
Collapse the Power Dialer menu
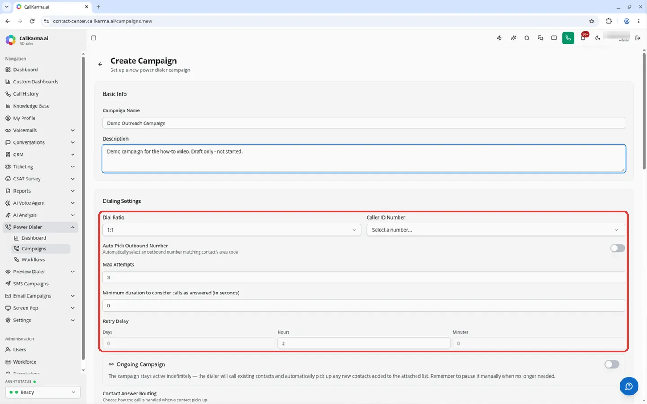click(40, 227)
